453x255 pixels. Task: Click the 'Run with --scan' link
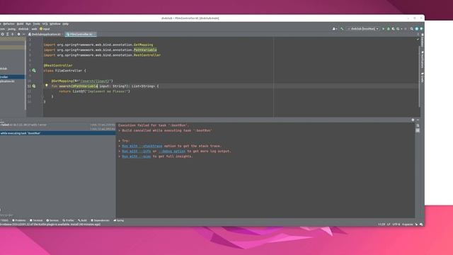click(x=137, y=157)
